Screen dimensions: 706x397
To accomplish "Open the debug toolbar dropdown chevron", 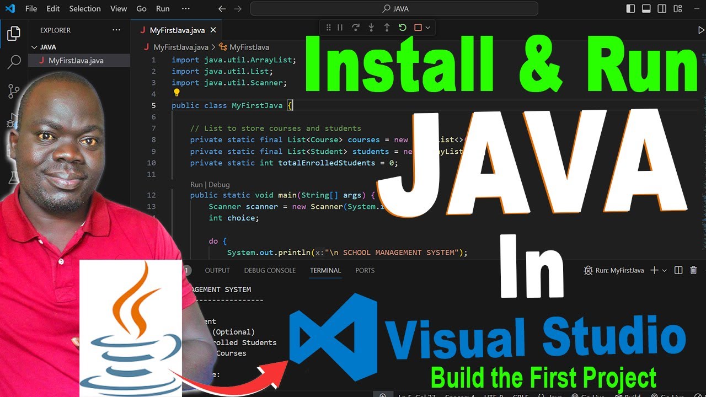I will (427, 28).
